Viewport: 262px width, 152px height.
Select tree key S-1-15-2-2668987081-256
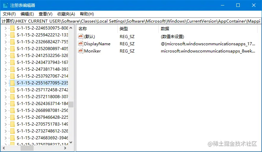[42, 110]
